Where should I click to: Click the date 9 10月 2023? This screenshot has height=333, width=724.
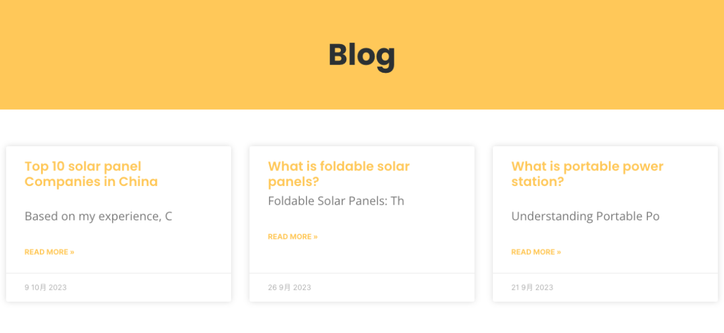[46, 287]
